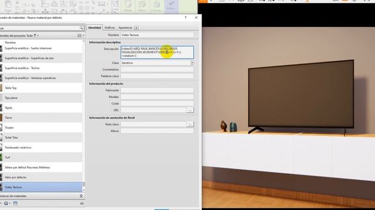Select the Tirador material
The image size is (375, 210).
(x=41, y=128)
